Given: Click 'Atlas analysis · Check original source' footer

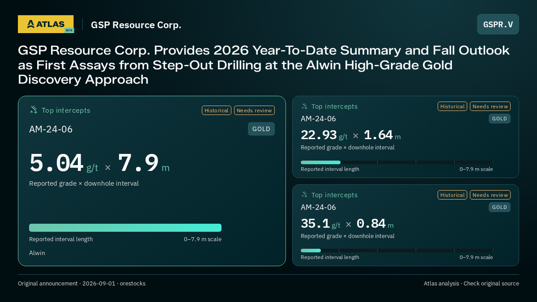Looking at the screenshot, I should [471, 284].
